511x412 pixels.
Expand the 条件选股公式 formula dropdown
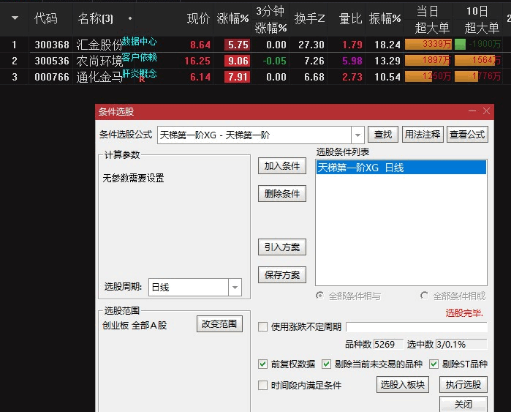click(x=357, y=135)
